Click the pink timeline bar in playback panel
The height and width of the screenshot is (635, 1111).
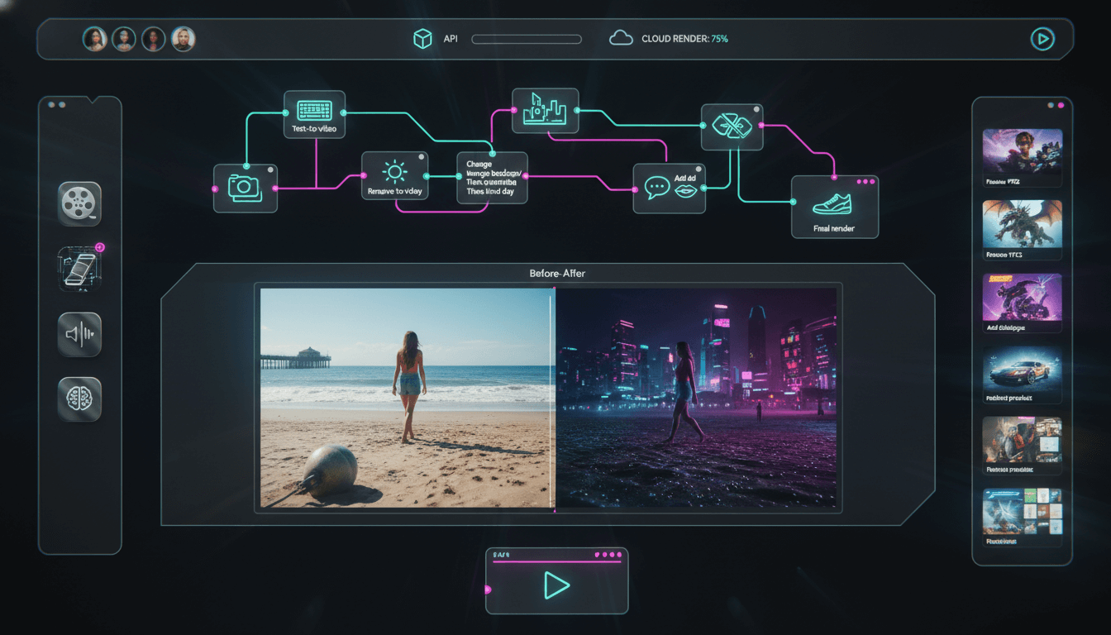[x=555, y=562]
